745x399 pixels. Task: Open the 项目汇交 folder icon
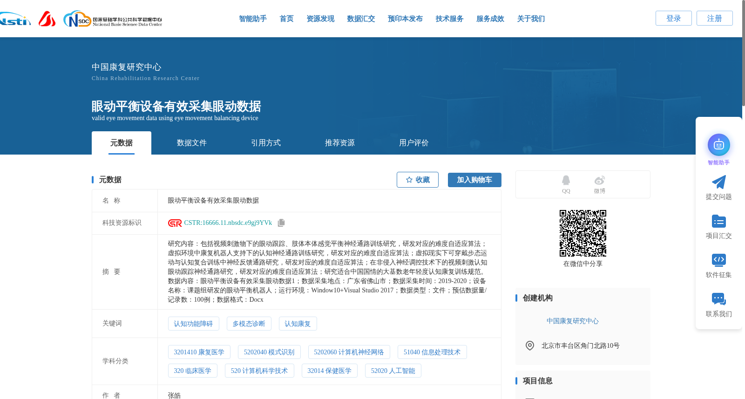coord(718,221)
